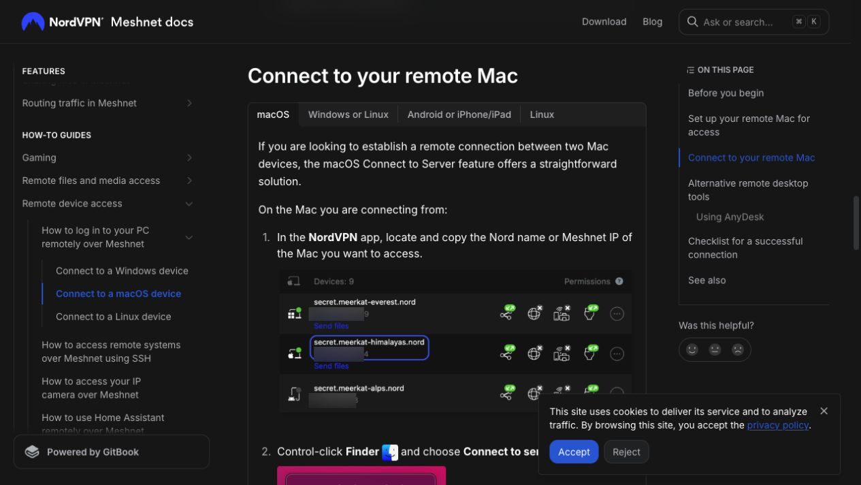This screenshot has height=485, width=861.
Task: Open access remote systems using SSH page
Action: (111, 351)
